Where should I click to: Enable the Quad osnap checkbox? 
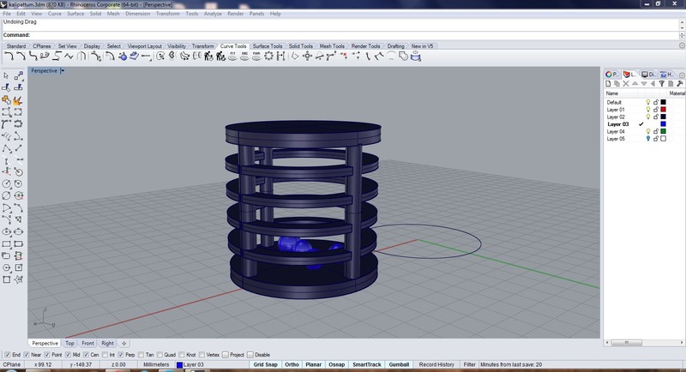(x=159, y=355)
